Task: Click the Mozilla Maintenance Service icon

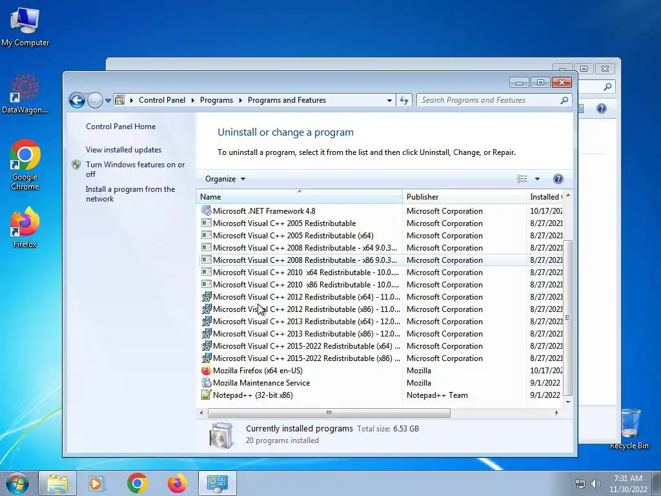Action: point(206,382)
